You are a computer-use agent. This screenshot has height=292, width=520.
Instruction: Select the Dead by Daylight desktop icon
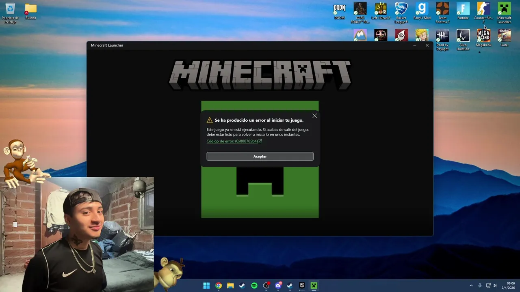point(442,40)
